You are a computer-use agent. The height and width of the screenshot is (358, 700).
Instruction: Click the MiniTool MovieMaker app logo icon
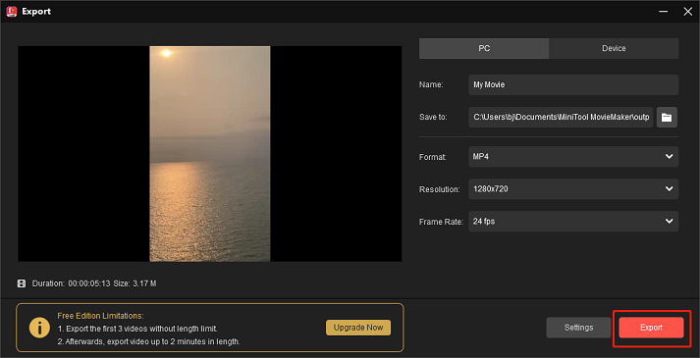[11, 11]
